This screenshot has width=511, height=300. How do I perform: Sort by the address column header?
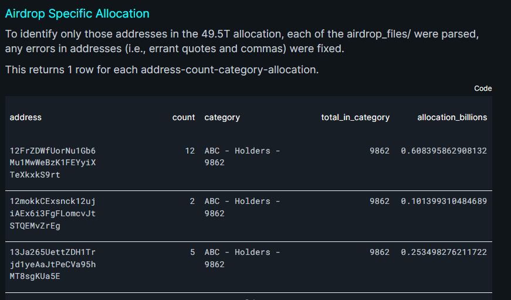click(25, 117)
